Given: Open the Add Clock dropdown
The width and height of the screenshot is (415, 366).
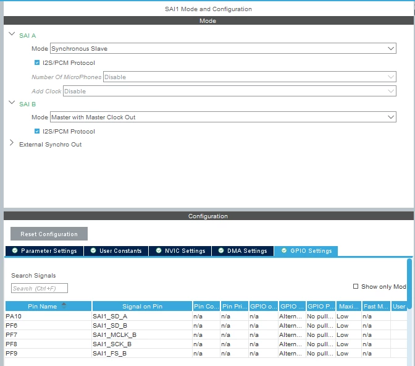Looking at the screenshot, I should (x=230, y=91).
